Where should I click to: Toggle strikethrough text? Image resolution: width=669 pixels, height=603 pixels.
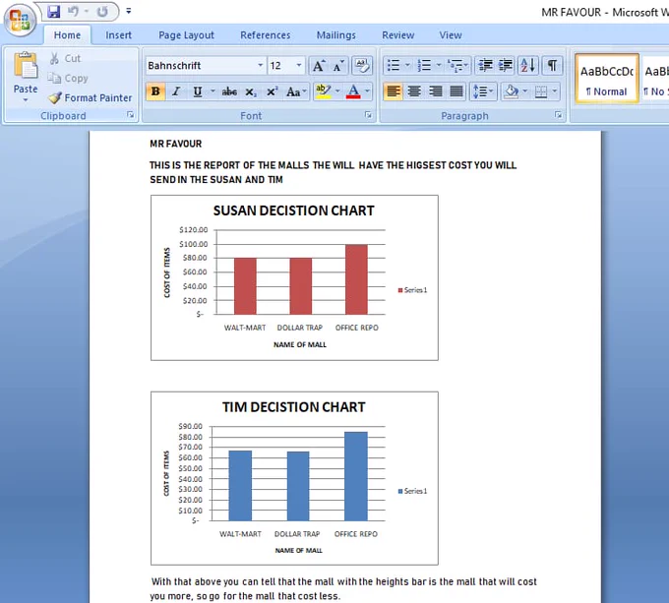click(x=229, y=91)
